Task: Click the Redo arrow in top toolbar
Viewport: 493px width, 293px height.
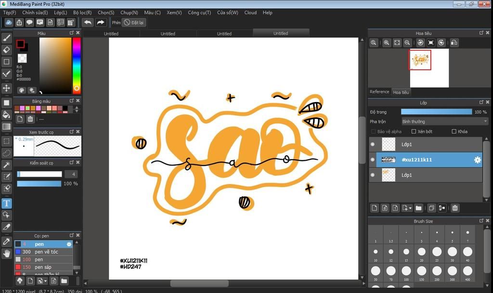Action: [101, 22]
